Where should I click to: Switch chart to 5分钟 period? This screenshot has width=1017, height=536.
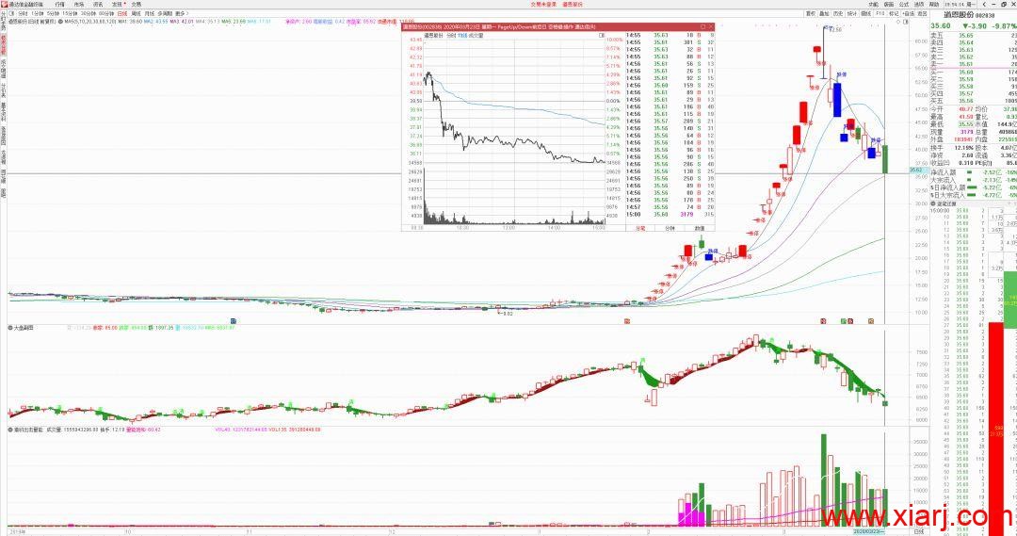53,13
